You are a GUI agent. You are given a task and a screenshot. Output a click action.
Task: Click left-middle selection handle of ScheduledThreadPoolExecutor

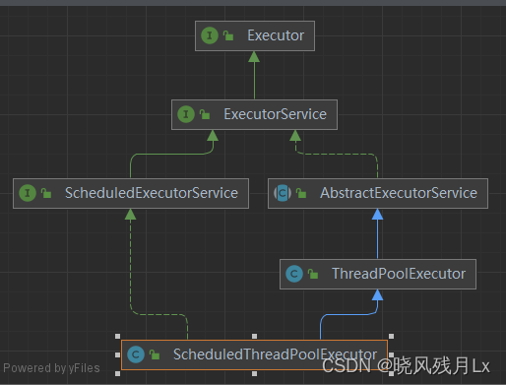coord(118,355)
